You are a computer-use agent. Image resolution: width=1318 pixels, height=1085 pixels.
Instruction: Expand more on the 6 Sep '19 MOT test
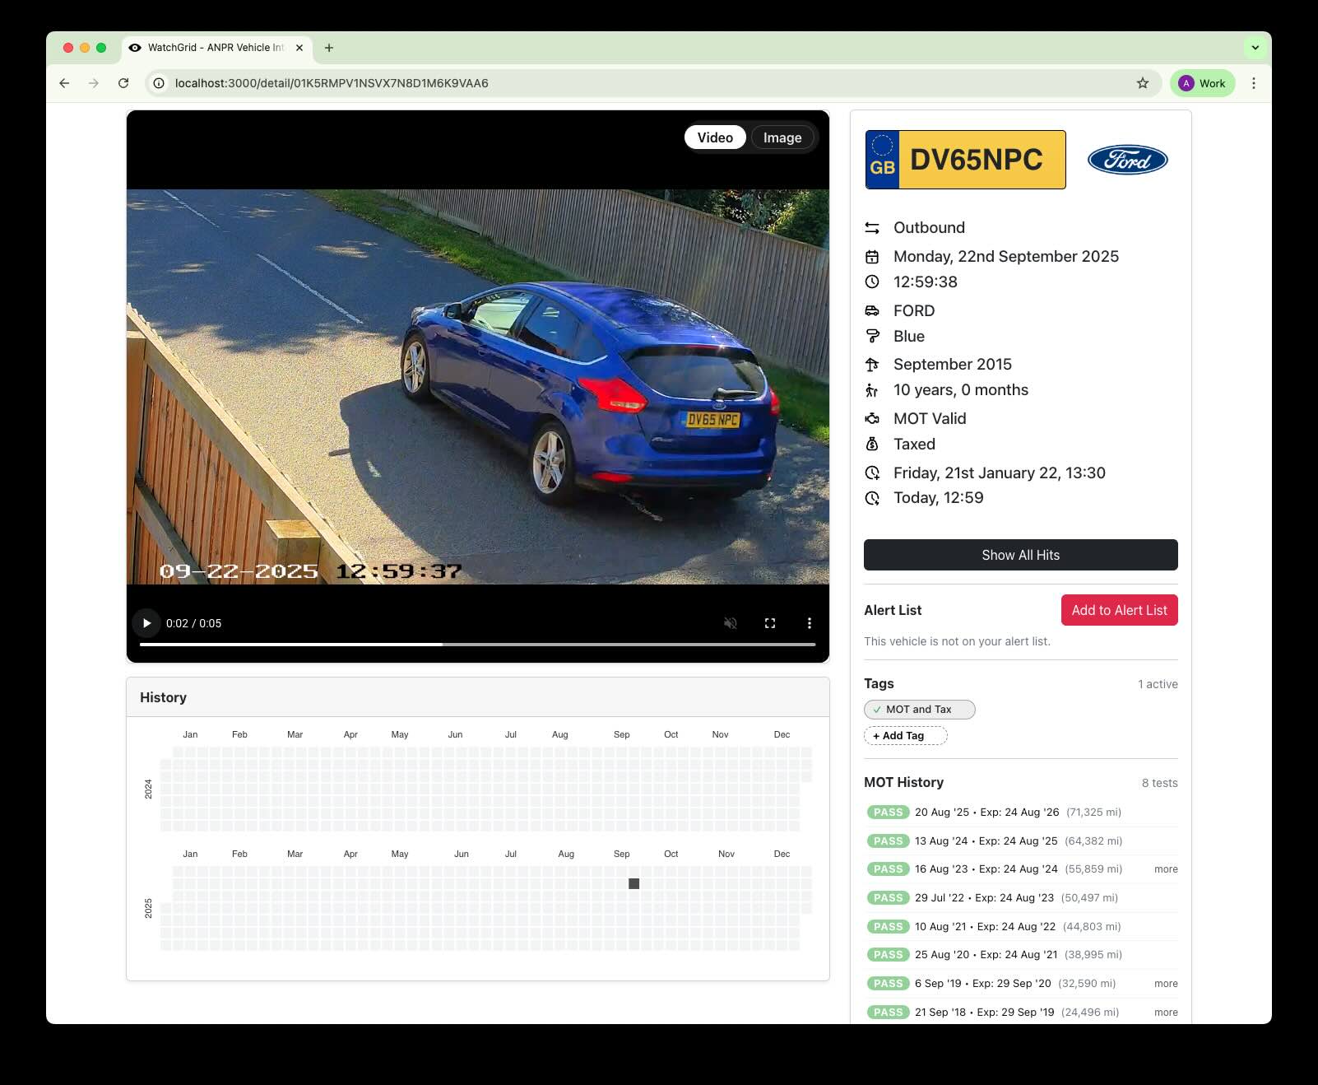1165,983
